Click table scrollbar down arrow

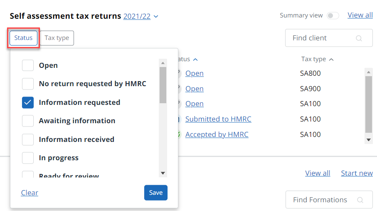click(x=368, y=140)
